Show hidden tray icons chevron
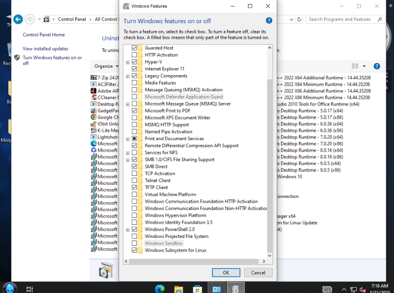The image size is (394, 293). (x=344, y=290)
